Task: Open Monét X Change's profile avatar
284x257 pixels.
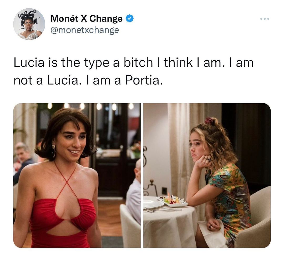Action: (x=29, y=24)
